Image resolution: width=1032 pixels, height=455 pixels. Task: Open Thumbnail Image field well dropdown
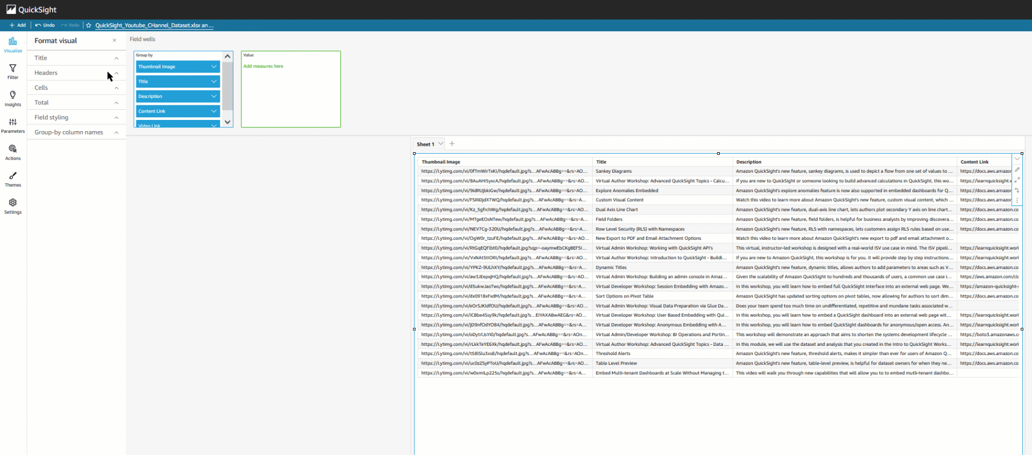[x=214, y=67]
